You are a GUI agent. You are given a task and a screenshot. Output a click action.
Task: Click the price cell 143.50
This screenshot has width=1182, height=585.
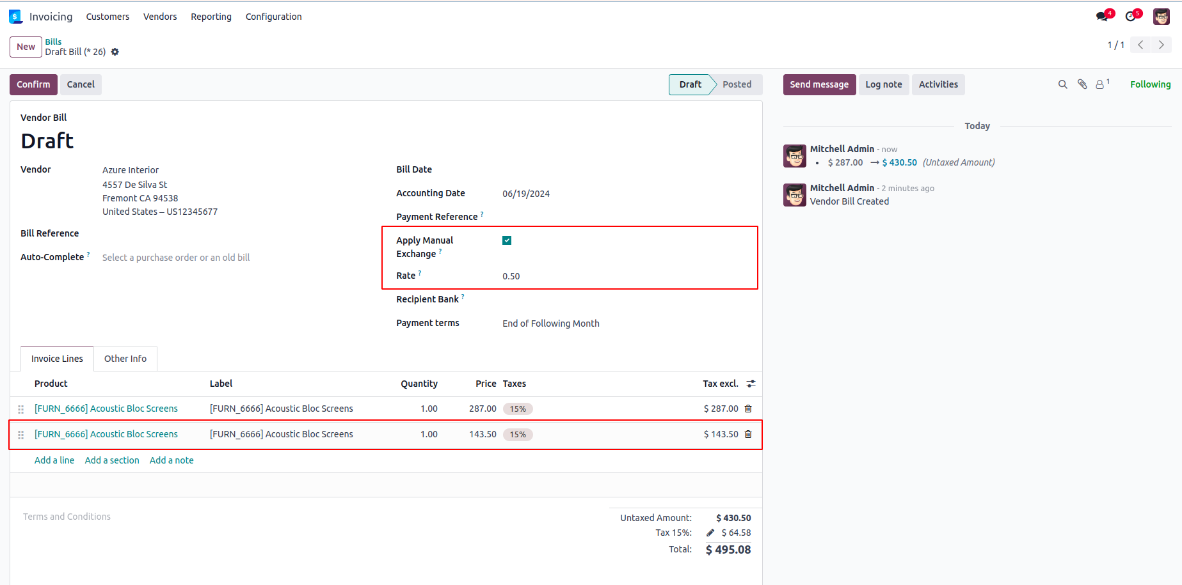coord(483,434)
